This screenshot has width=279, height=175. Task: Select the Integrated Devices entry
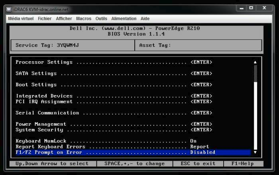44,96
